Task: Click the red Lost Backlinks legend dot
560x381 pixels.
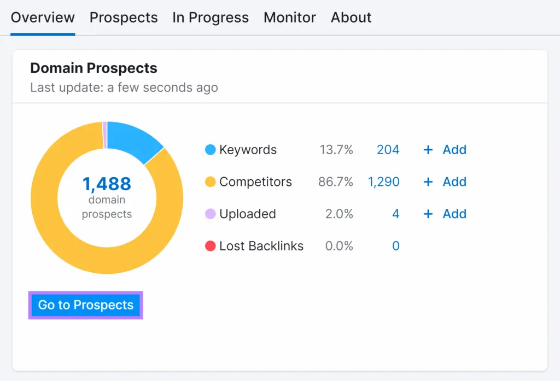Action: pyautogui.click(x=210, y=246)
